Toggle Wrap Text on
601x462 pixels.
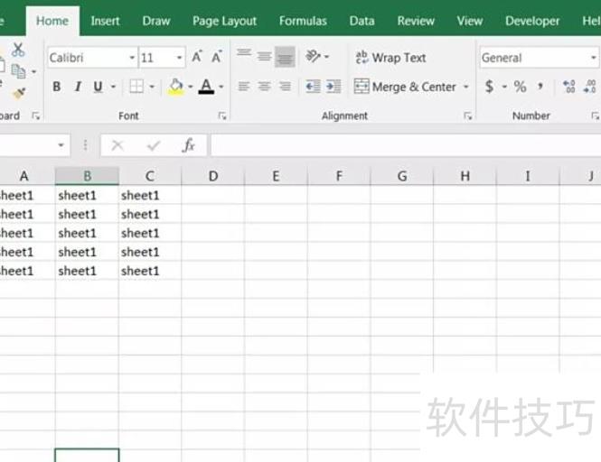pos(390,58)
